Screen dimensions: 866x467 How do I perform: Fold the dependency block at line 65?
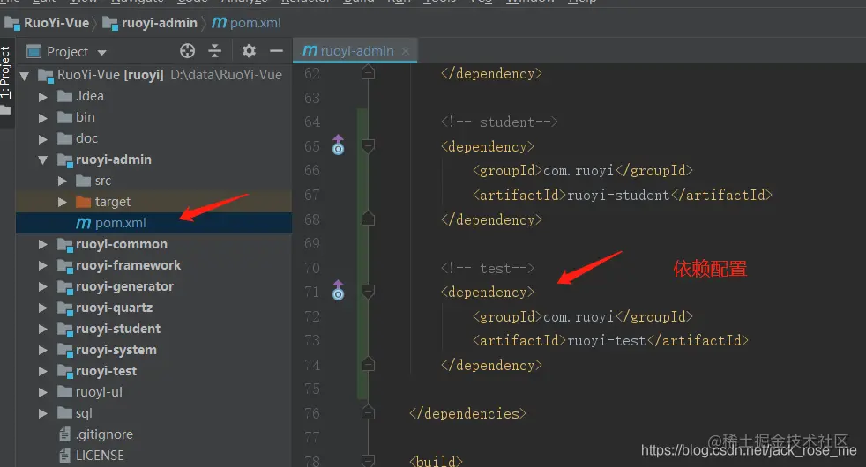pyautogui.click(x=368, y=146)
